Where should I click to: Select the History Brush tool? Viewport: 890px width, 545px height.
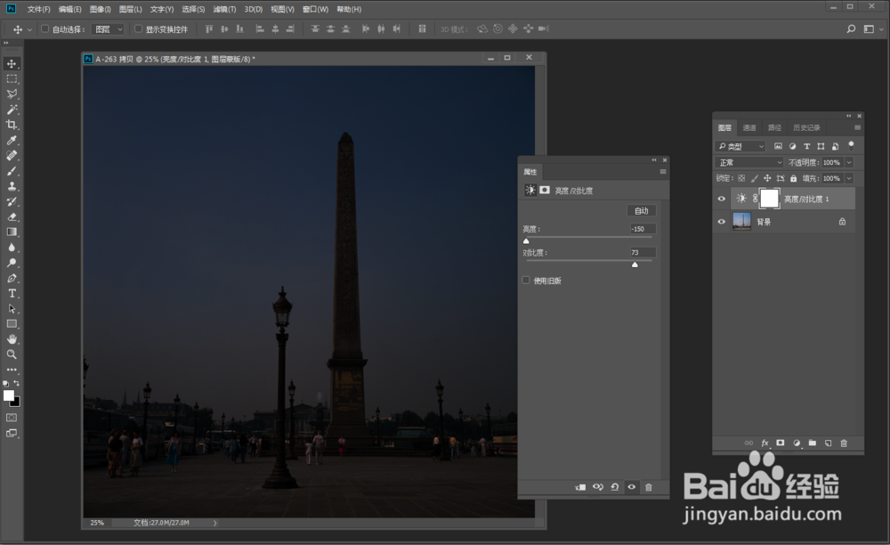(12, 201)
